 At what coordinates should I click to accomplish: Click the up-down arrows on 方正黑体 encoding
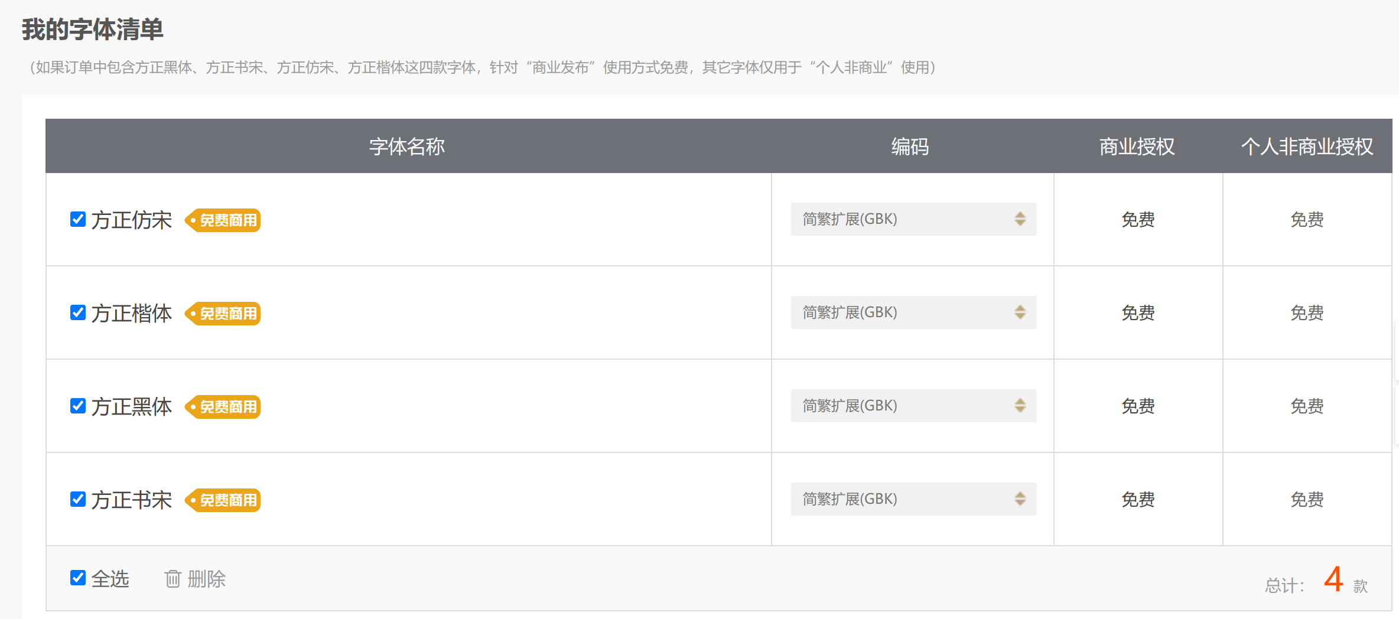[x=1020, y=406]
